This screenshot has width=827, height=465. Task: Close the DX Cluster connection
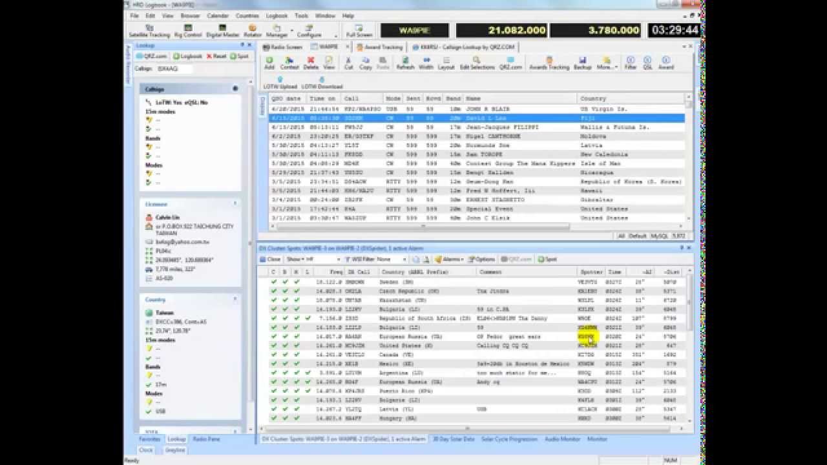[x=271, y=260]
